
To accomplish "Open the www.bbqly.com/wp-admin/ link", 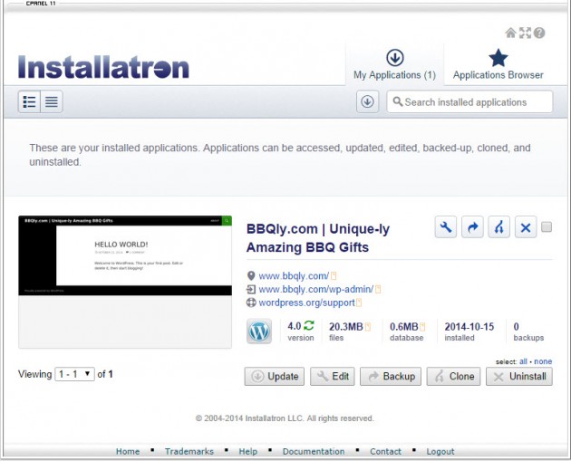I will coord(316,289).
